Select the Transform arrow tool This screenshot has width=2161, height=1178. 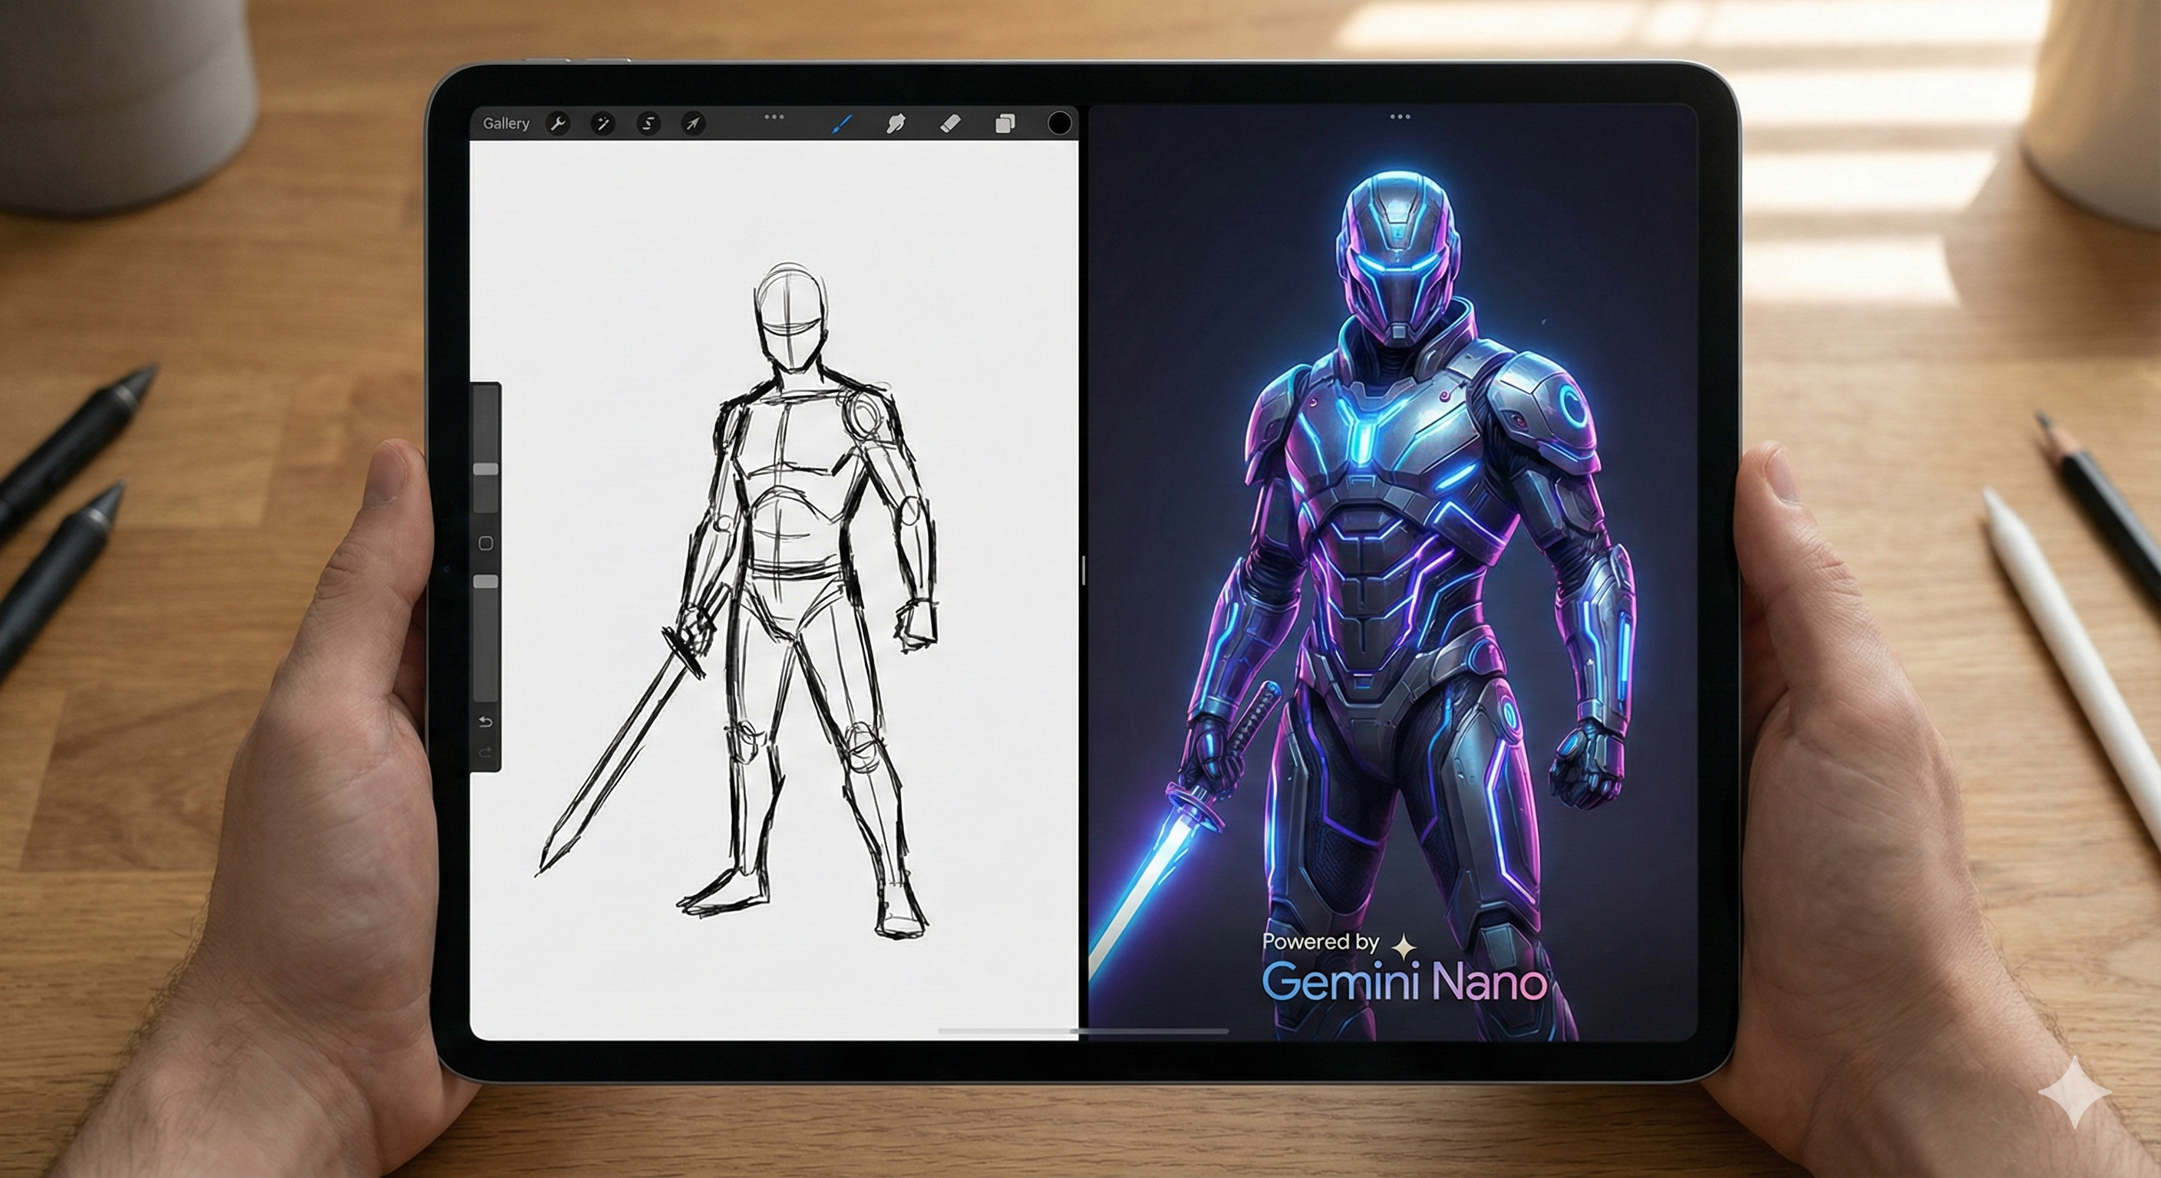pos(693,124)
